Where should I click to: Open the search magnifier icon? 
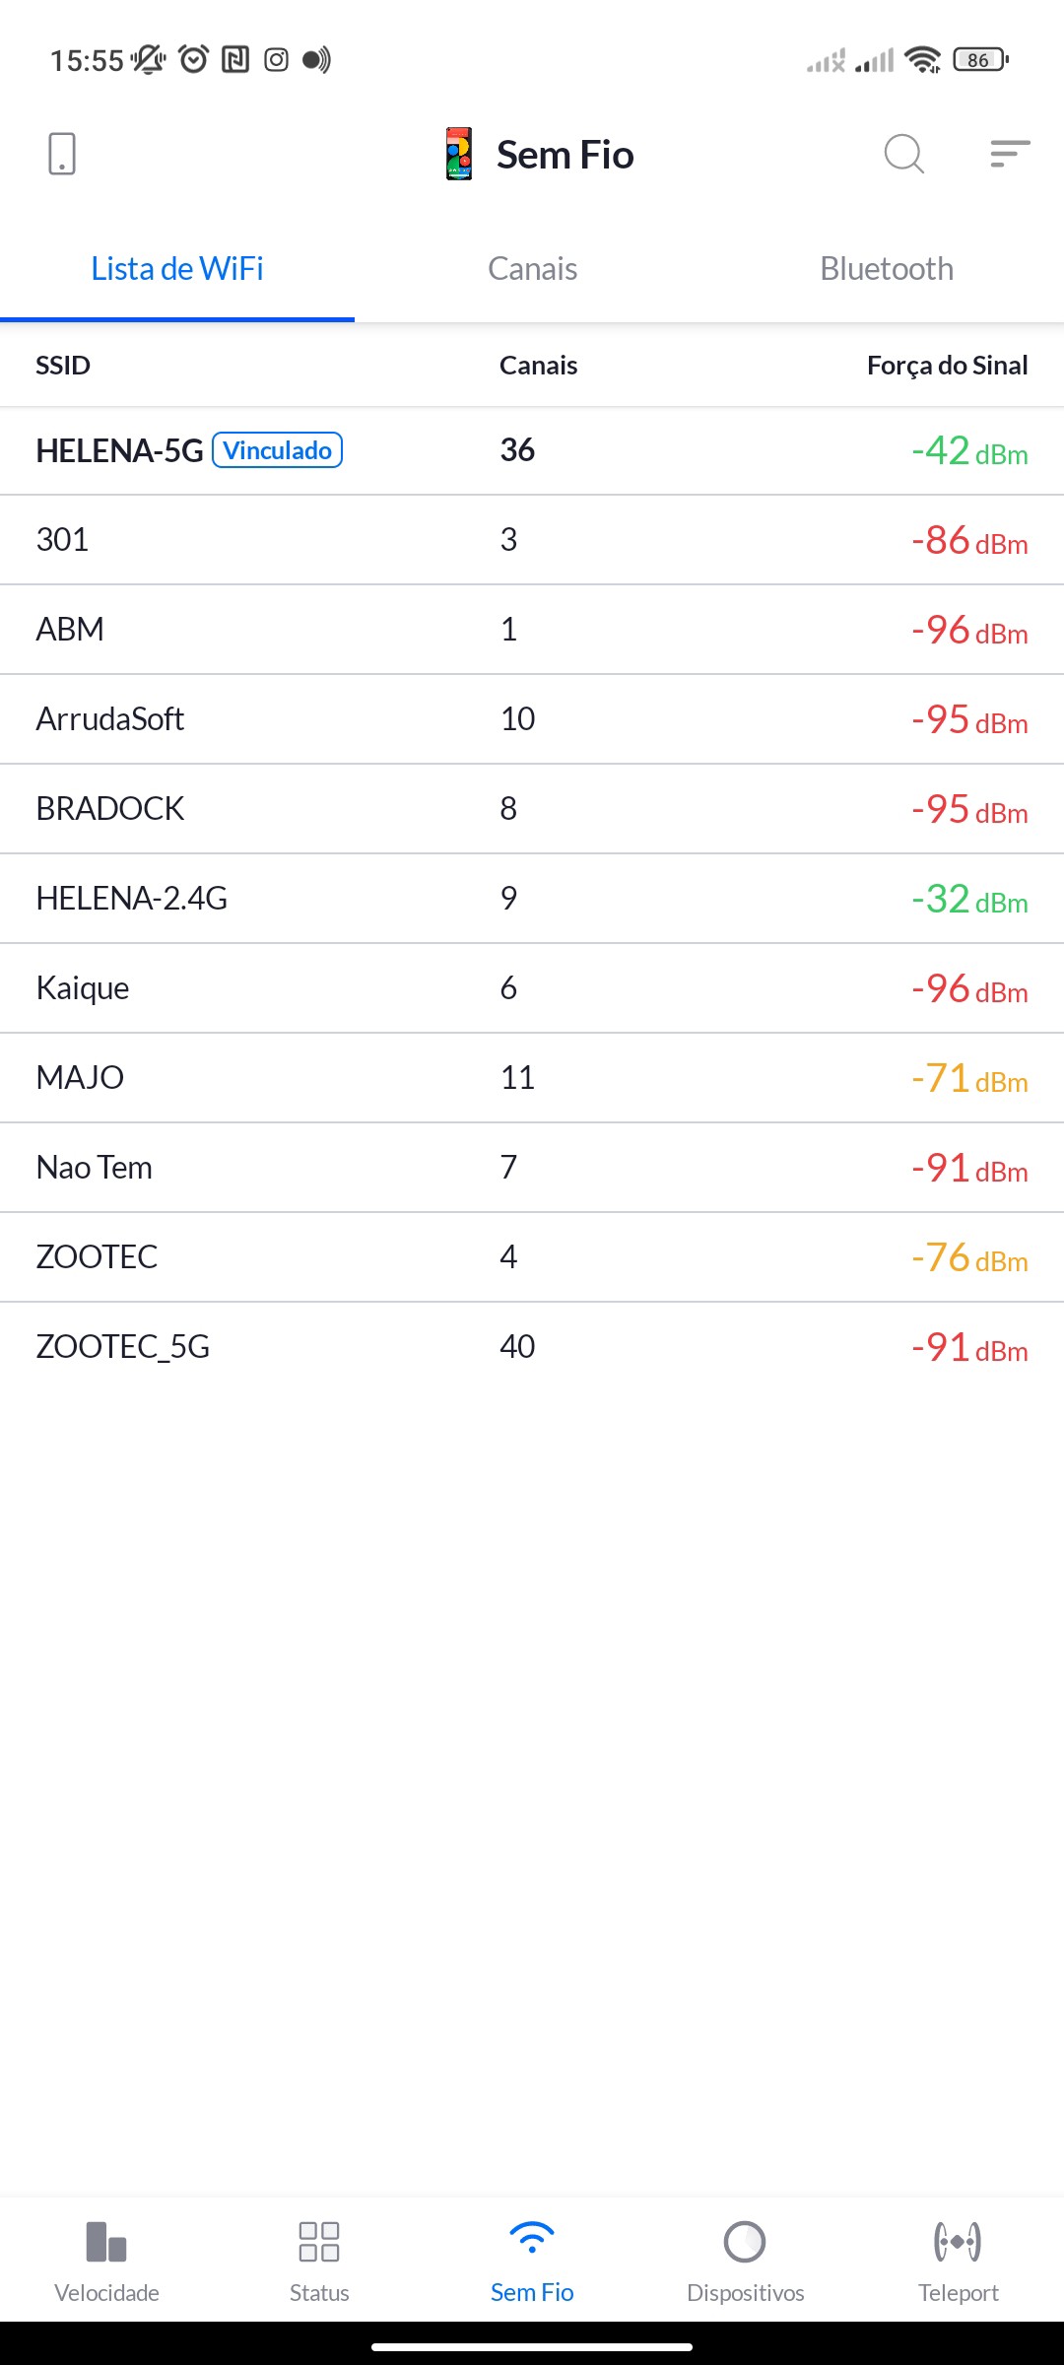903,155
